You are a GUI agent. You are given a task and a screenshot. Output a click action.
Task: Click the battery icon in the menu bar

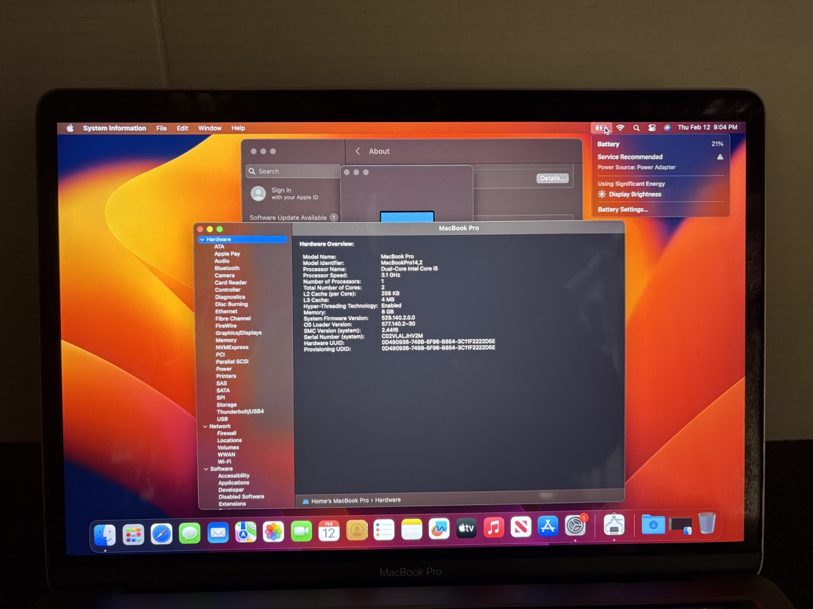point(602,128)
